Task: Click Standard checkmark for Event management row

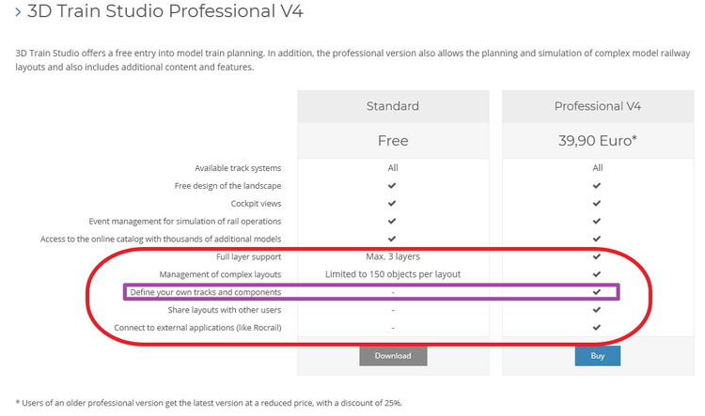Action: click(x=392, y=221)
